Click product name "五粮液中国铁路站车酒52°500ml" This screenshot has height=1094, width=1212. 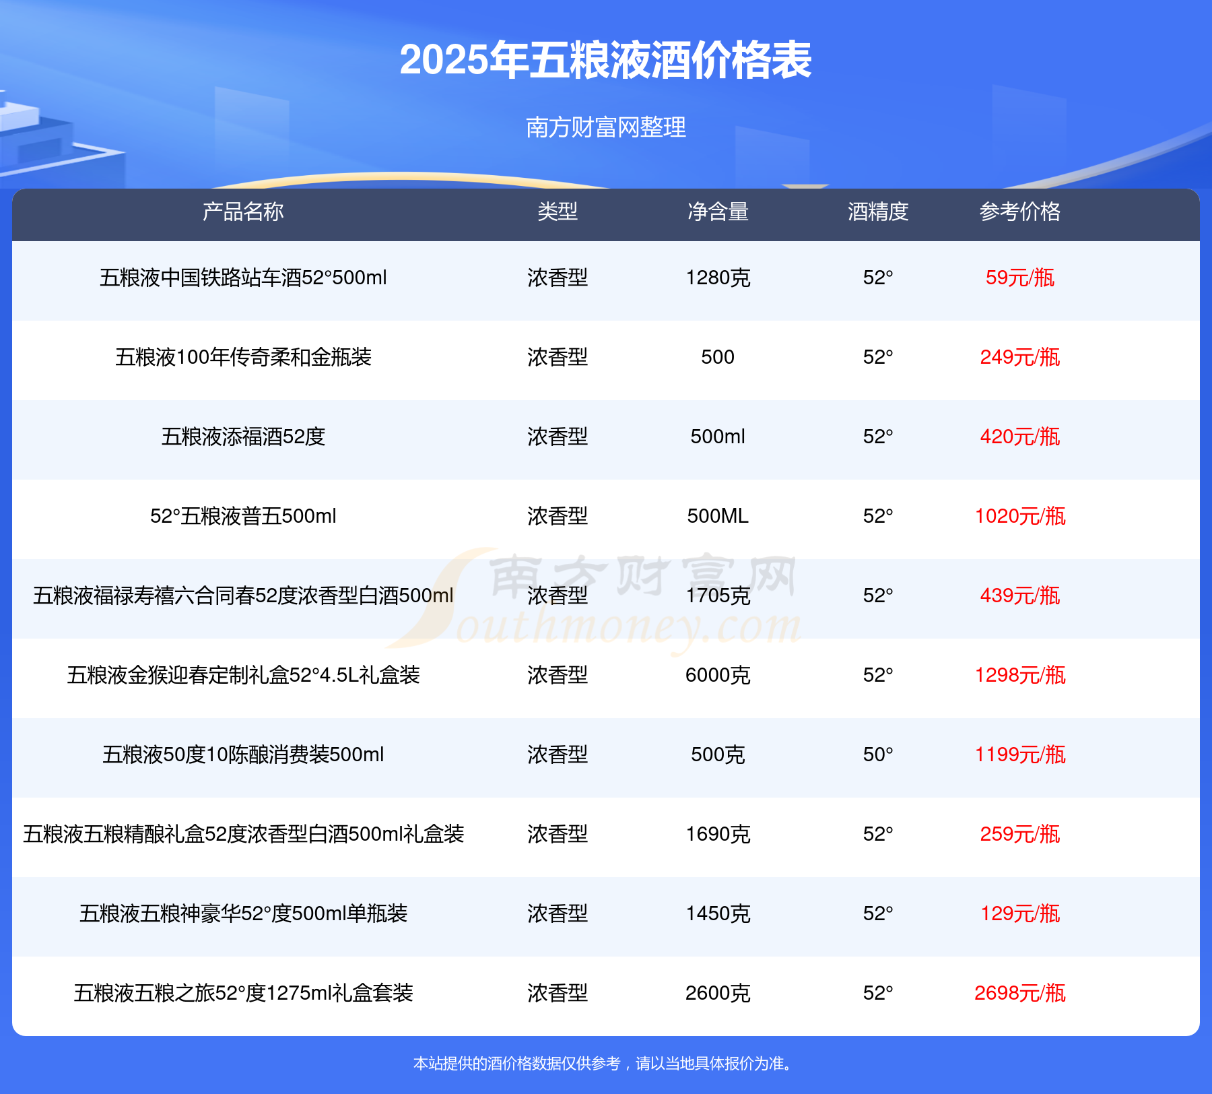(x=243, y=278)
